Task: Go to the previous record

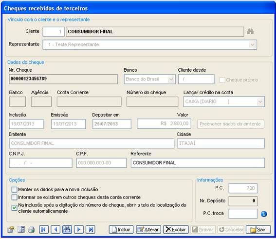Action: [55, 229]
